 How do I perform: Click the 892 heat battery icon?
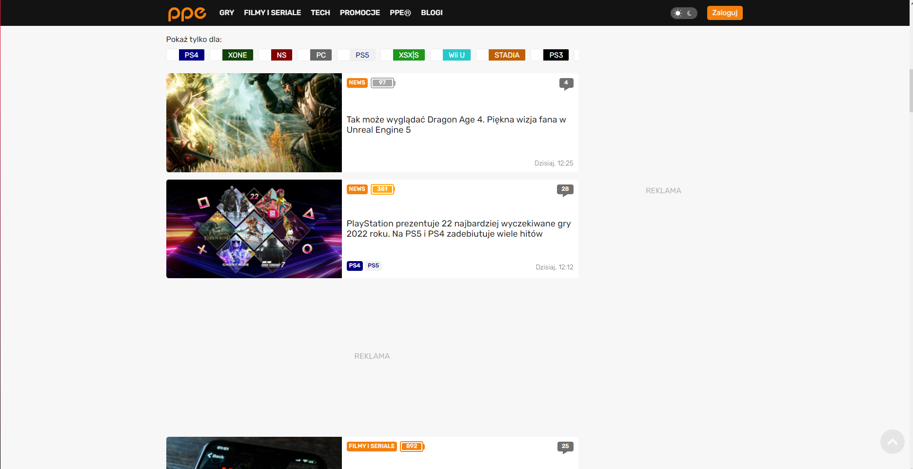pyautogui.click(x=412, y=447)
